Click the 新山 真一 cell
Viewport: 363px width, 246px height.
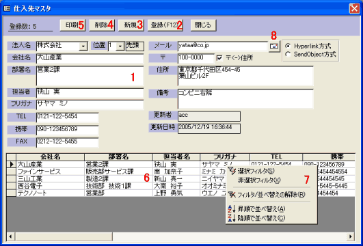[x=176, y=179]
